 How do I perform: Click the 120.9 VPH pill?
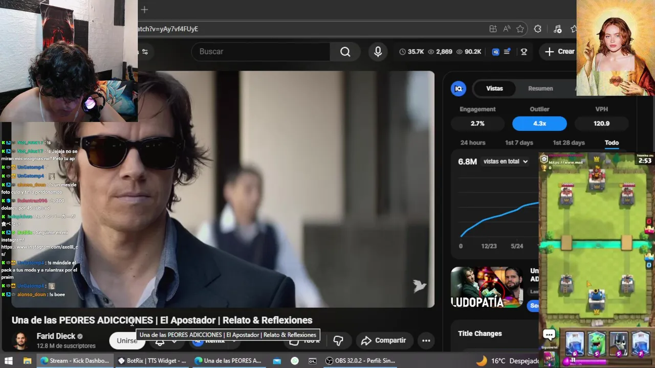tap(601, 124)
